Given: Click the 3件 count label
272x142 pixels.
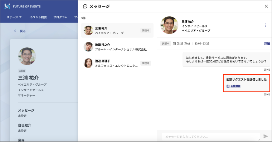Looking at the screenshot, I should (x=83, y=18).
